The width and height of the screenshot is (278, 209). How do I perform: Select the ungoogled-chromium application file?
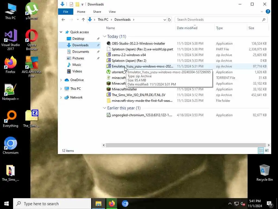142,115
